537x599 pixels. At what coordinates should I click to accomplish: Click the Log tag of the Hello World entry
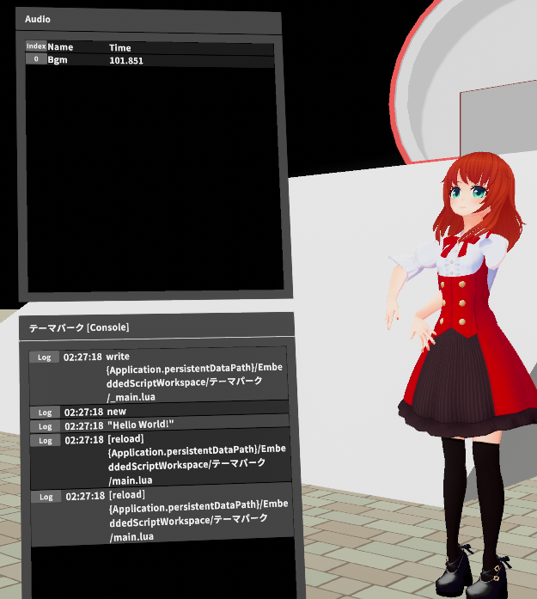(45, 426)
